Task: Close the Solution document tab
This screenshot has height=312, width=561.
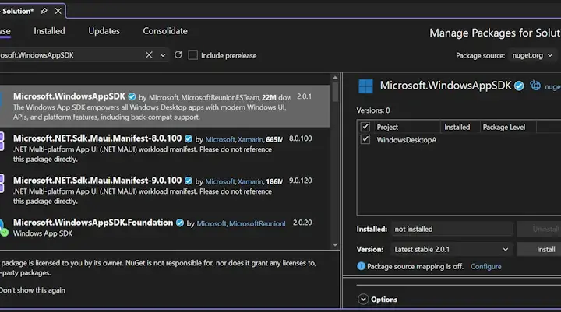Action: pos(58,11)
